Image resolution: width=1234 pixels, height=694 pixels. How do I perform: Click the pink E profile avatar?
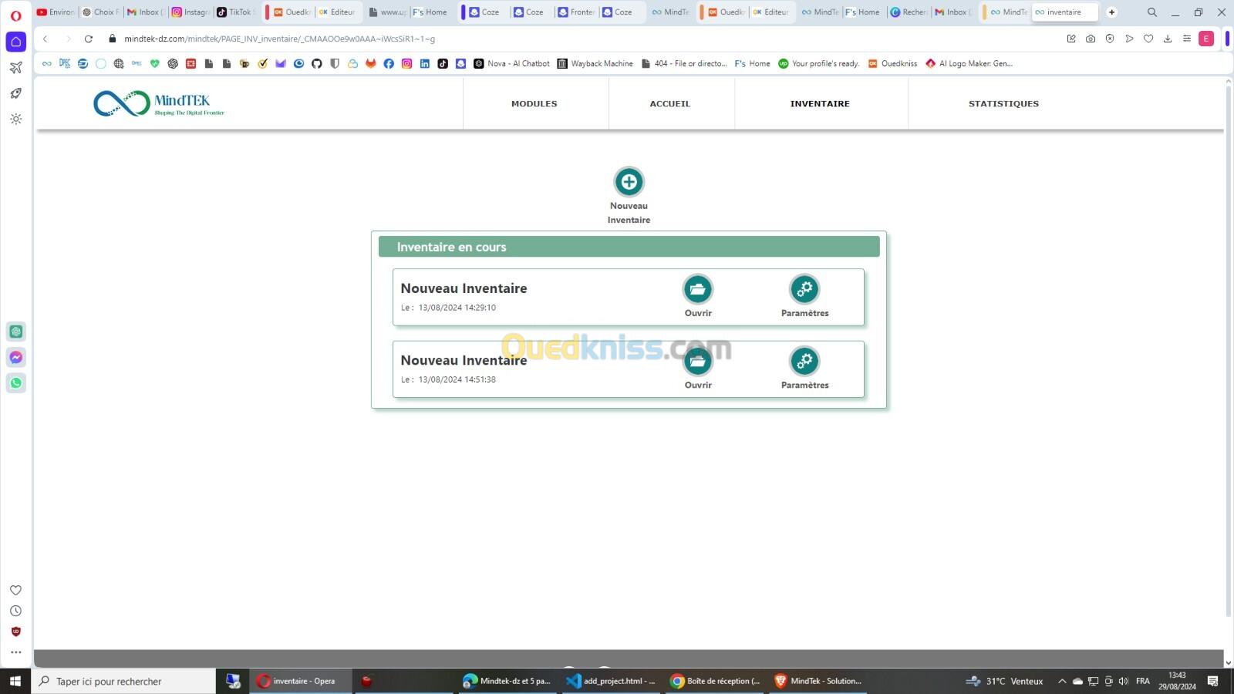[x=1206, y=39]
